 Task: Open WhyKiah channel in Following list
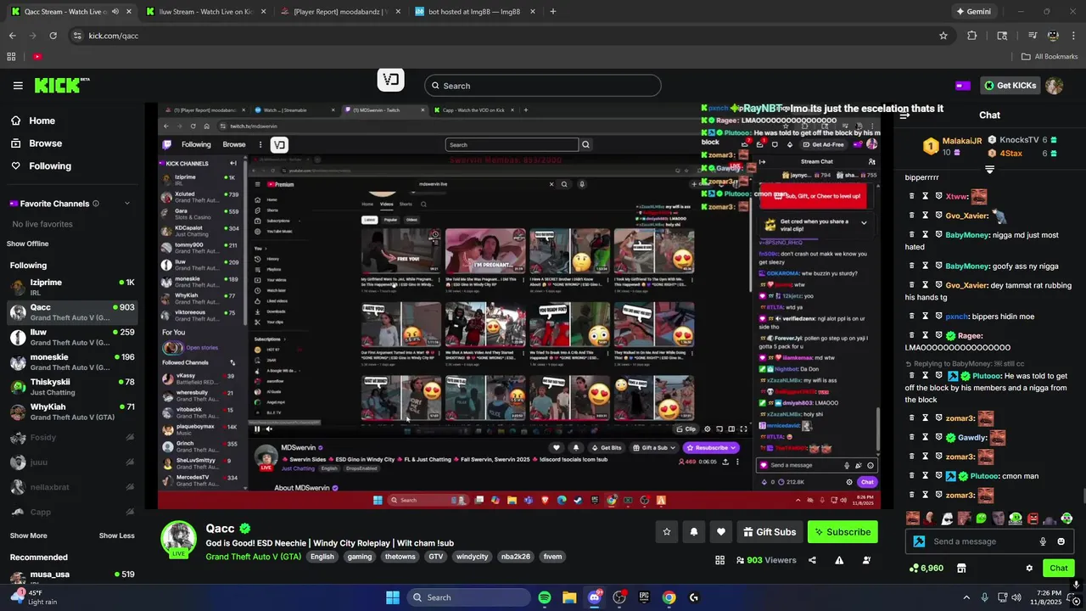[x=71, y=412]
